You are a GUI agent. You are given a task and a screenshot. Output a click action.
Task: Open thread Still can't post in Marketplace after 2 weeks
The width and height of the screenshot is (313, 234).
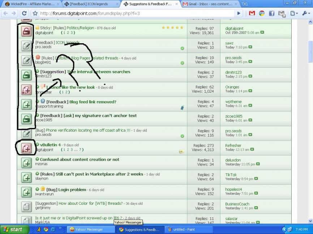tap(99, 174)
